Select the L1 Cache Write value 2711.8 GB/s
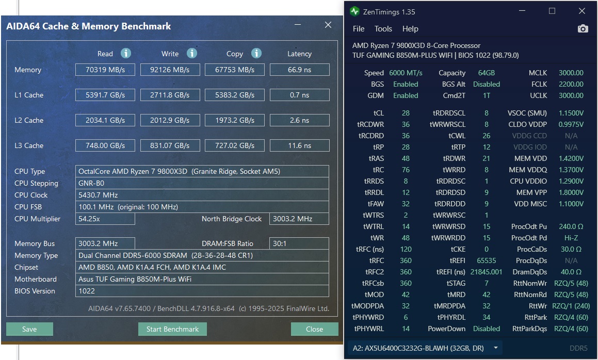This screenshot has width=598, height=360. (170, 95)
